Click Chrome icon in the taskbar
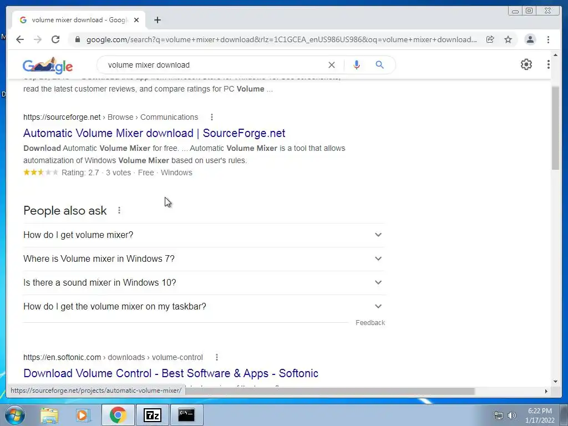This screenshot has height=426, width=568. [118, 415]
